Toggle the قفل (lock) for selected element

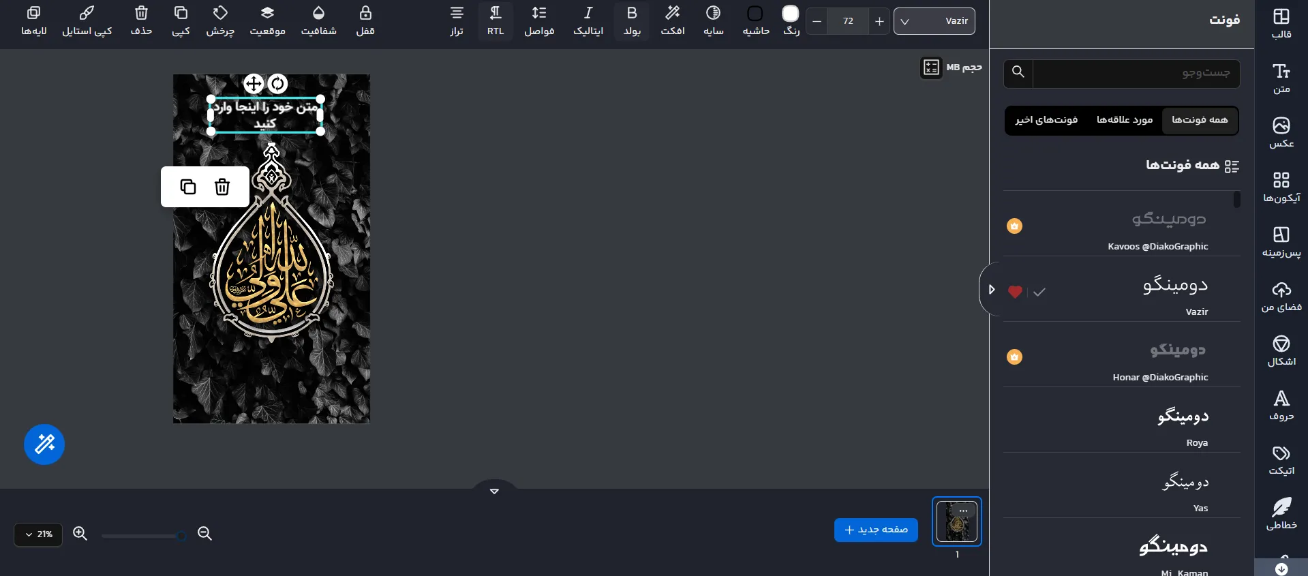coord(365,21)
